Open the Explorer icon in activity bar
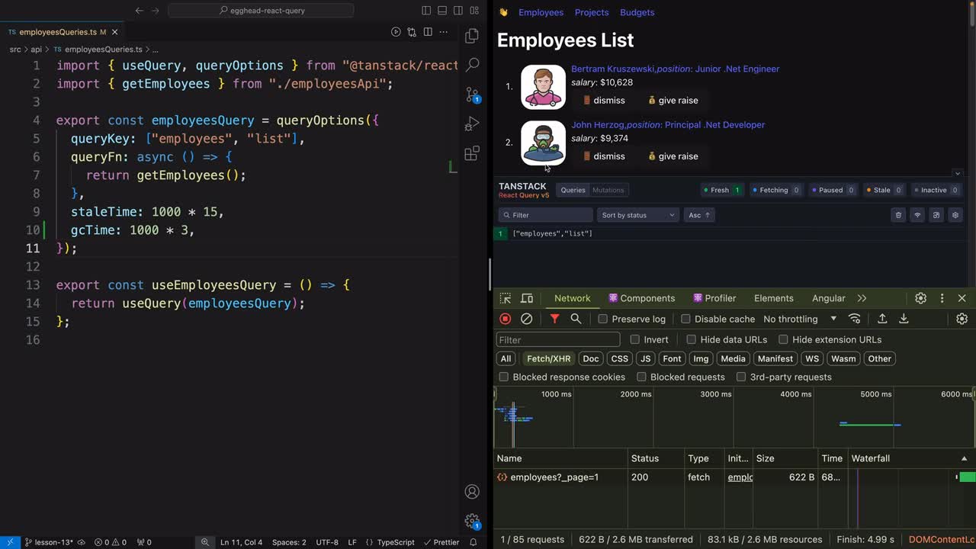 coord(472,36)
